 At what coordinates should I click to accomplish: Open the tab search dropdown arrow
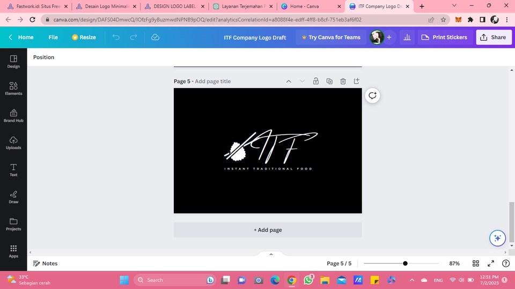point(454,5)
